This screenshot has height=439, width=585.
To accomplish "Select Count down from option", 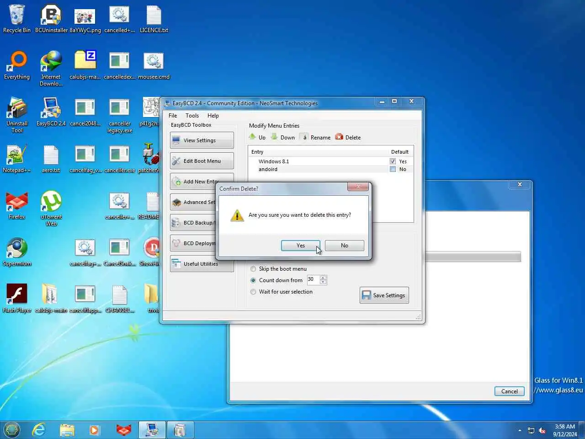I will coord(276,280).
